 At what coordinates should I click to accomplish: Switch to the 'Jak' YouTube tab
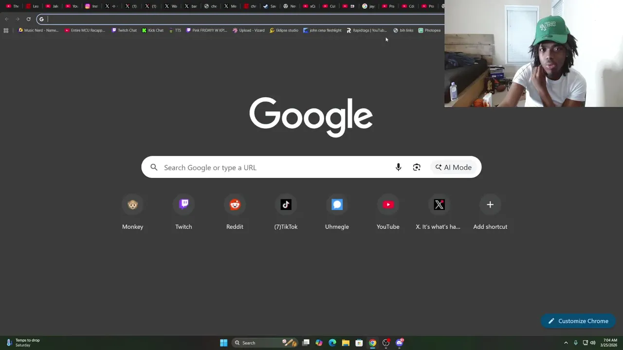click(x=52, y=6)
